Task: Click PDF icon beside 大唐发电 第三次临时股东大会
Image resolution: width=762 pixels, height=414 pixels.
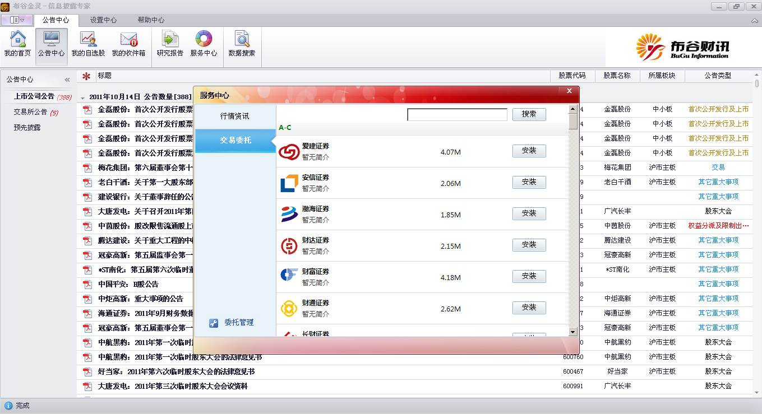Action: point(87,386)
